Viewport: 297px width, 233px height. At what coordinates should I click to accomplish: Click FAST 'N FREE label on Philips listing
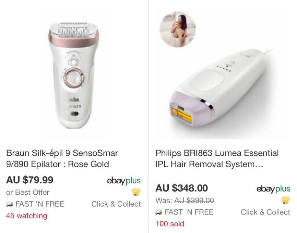189,212
